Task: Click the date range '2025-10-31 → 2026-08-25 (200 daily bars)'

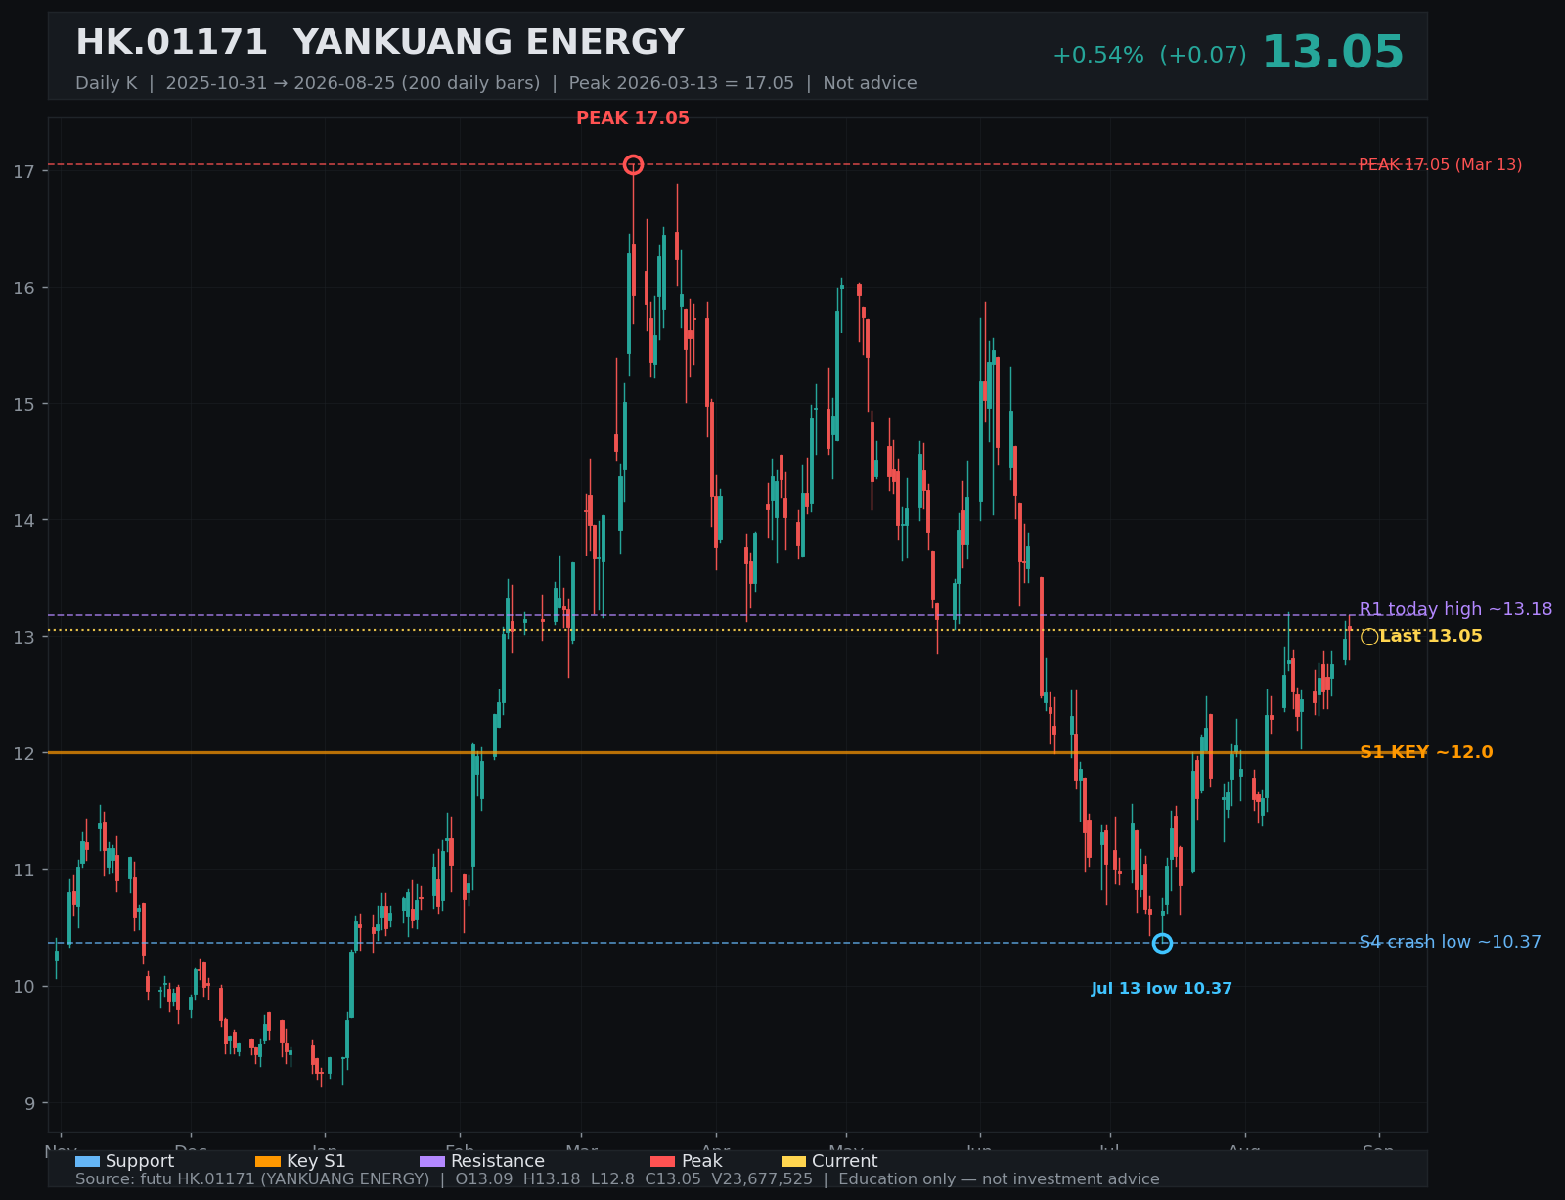Action: tap(353, 83)
